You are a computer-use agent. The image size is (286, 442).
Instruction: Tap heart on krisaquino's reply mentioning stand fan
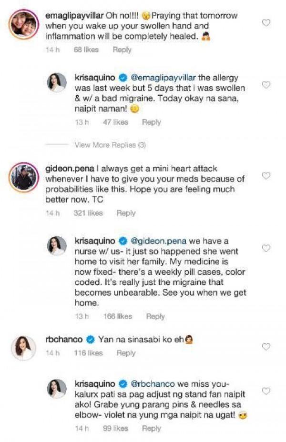[266, 391]
